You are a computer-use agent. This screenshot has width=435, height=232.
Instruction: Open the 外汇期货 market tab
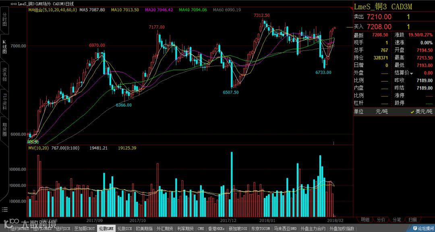165,229
